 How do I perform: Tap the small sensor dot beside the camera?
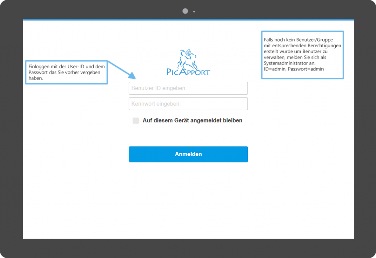pos(194,11)
